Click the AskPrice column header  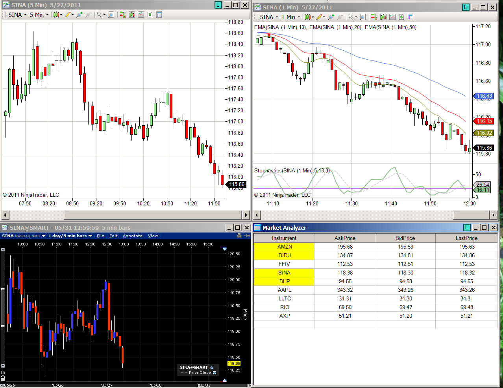345,238
